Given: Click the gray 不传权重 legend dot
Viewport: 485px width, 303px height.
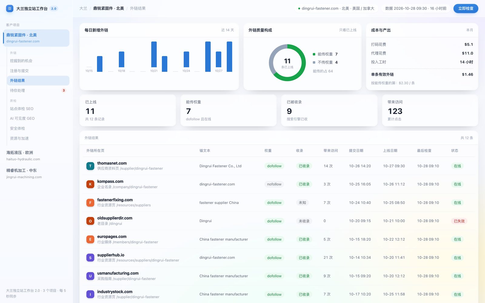Looking at the screenshot, I should pyautogui.click(x=314, y=62).
